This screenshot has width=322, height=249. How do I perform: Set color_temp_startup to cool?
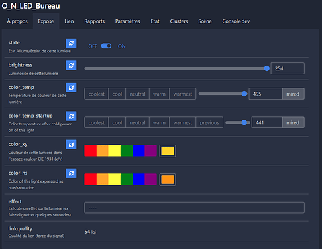(x=117, y=122)
